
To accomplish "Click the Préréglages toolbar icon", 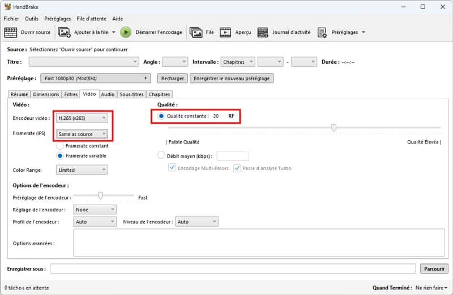I will coord(322,32).
